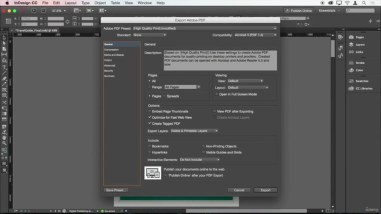
Task: Open the Compatibility dropdown
Action: [x=255, y=35]
